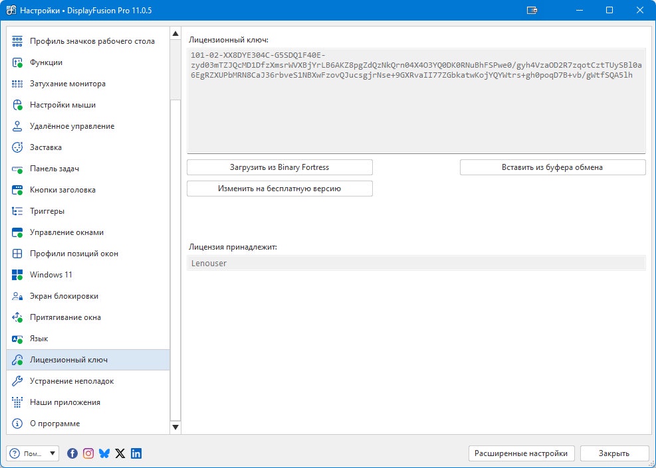
Task: Click Изменить на бесплатную версию button
Action: 279,189
